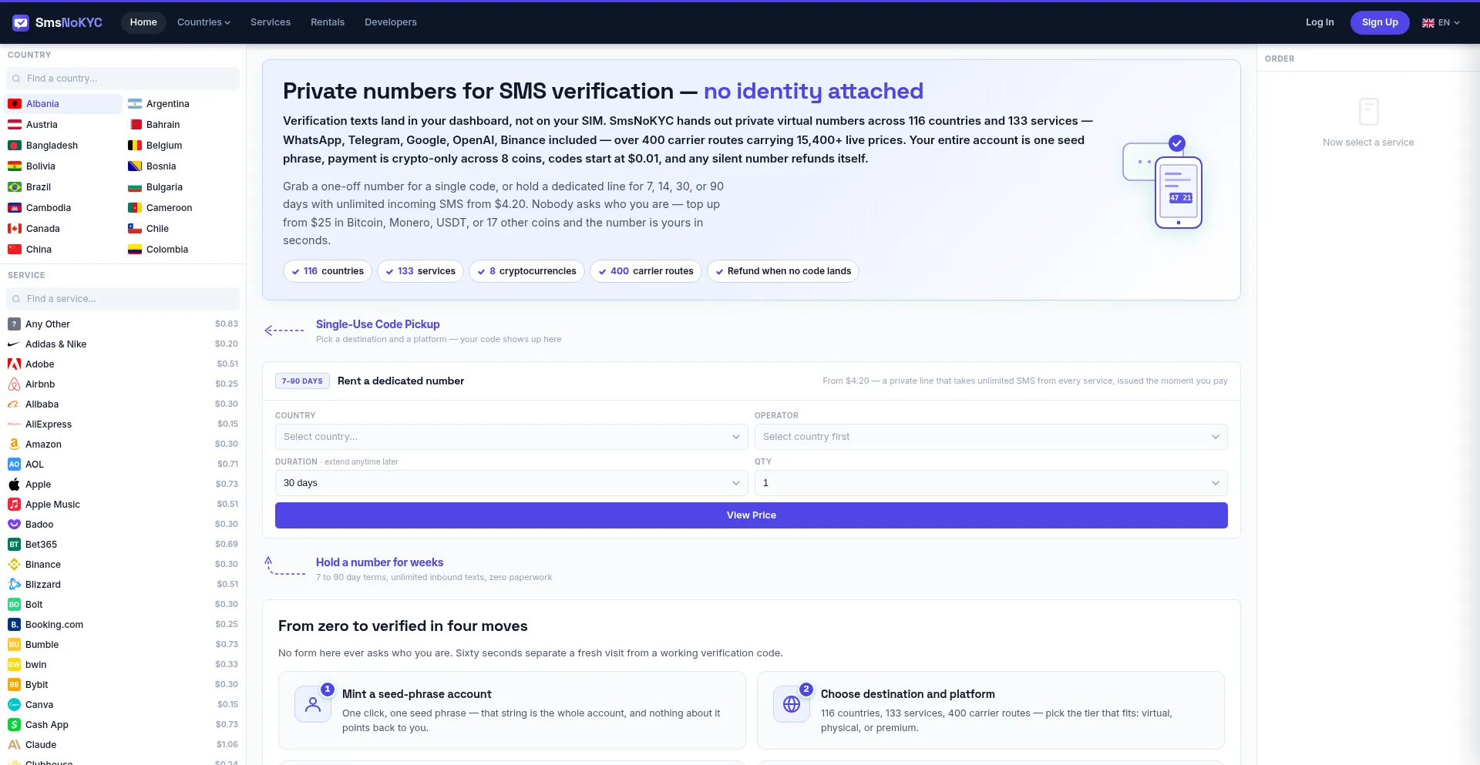Choose the AOL service row
The width and height of the screenshot is (1480, 765).
pos(123,465)
